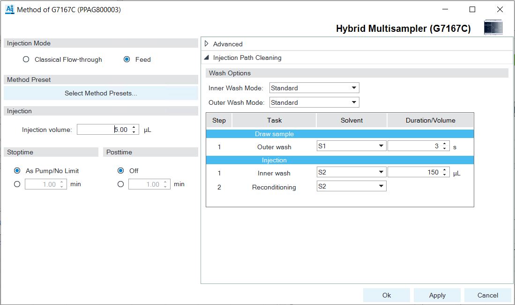Confirm settings with the Ok button

tap(386, 295)
